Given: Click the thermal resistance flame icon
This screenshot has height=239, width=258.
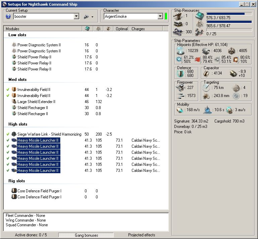Looking at the screenshot, I should point(198,59).
